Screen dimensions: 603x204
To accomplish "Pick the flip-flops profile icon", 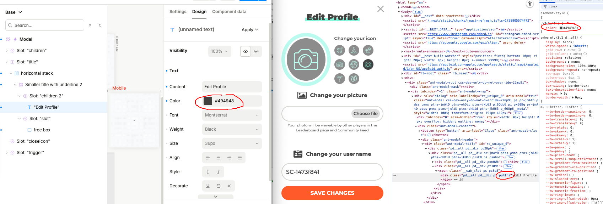I will (354, 79).
